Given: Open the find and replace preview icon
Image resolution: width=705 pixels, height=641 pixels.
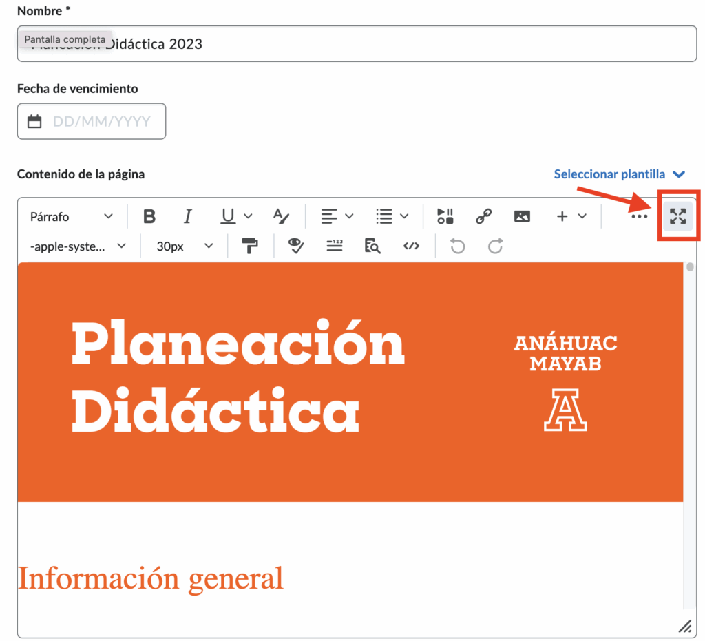Looking at the screenshot, I should click(372, 246).
